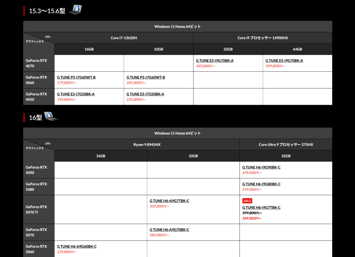Image resolution: width=355 pixels, height=257 pixels.
Task: Click Windows 11 Home 64ビット header in the 15.3〜15.6型 table
Action: [x=177, y=26]
